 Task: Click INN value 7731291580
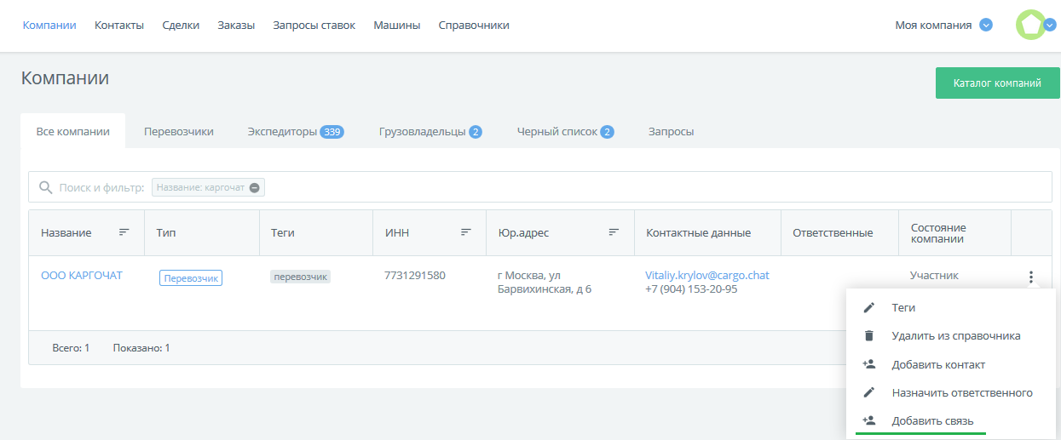point(415,275)
